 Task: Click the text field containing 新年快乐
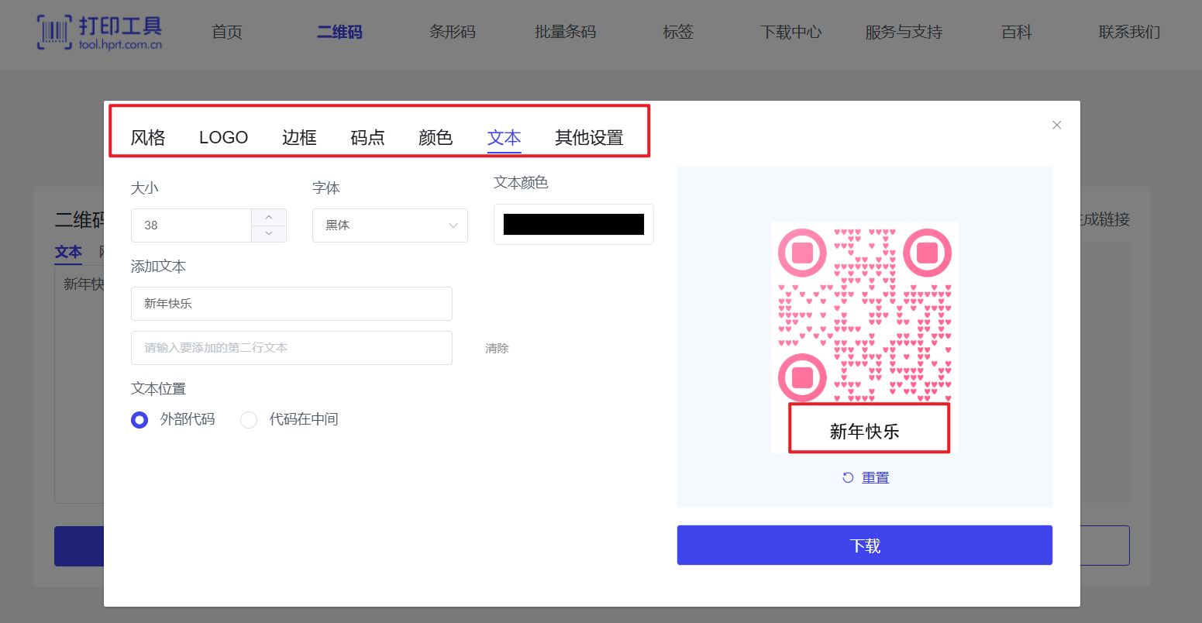291,304
